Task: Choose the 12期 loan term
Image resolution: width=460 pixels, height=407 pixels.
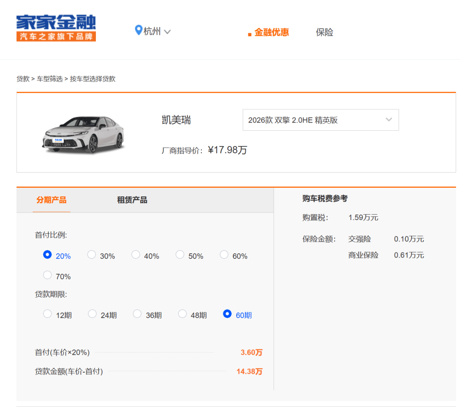Action: pos(47,314)
